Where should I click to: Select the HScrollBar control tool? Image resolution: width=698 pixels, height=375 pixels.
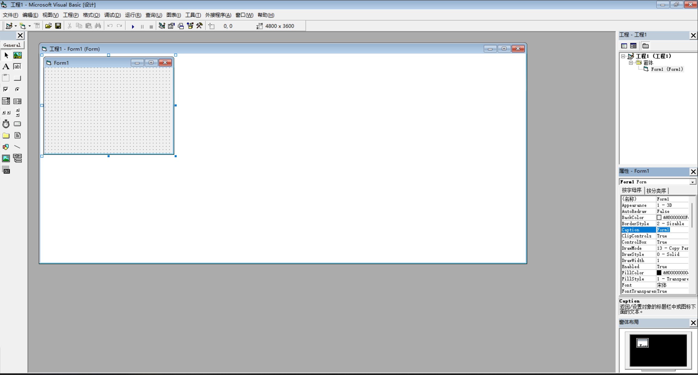point(6,112)
